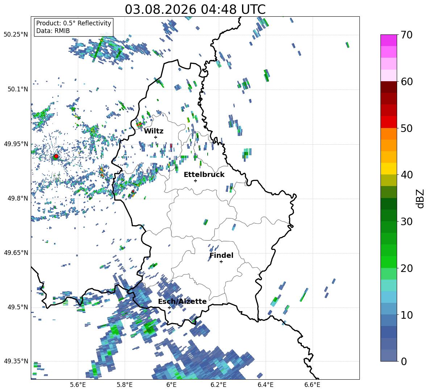
Task: Click the Wiltz city label
Action: pos(154,131)
